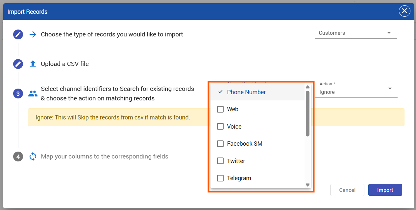Tick the Facebook SM checkbox

[x=220, y=144]
